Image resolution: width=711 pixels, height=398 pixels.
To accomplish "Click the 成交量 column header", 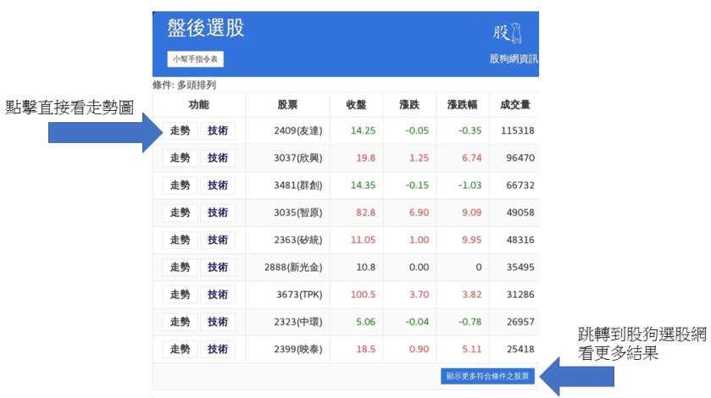I will (x=515, y=105).
